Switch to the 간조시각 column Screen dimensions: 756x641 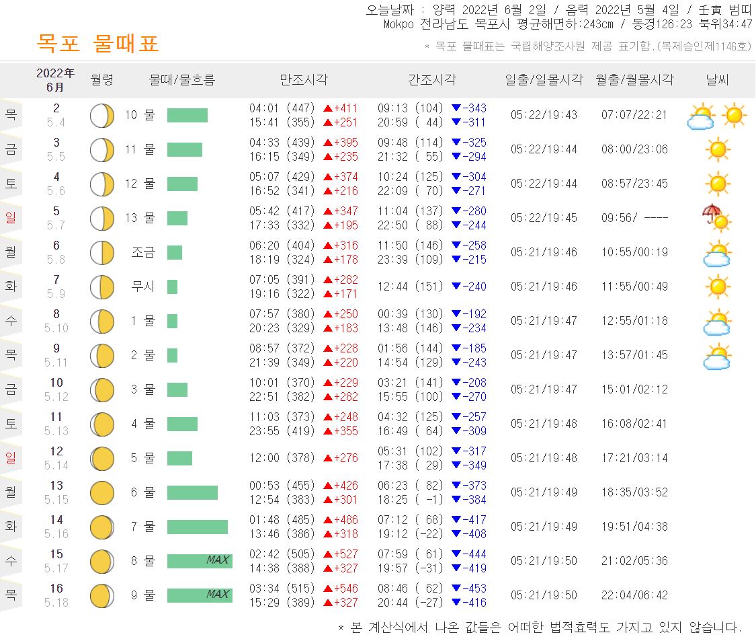[x=433, y=79]
